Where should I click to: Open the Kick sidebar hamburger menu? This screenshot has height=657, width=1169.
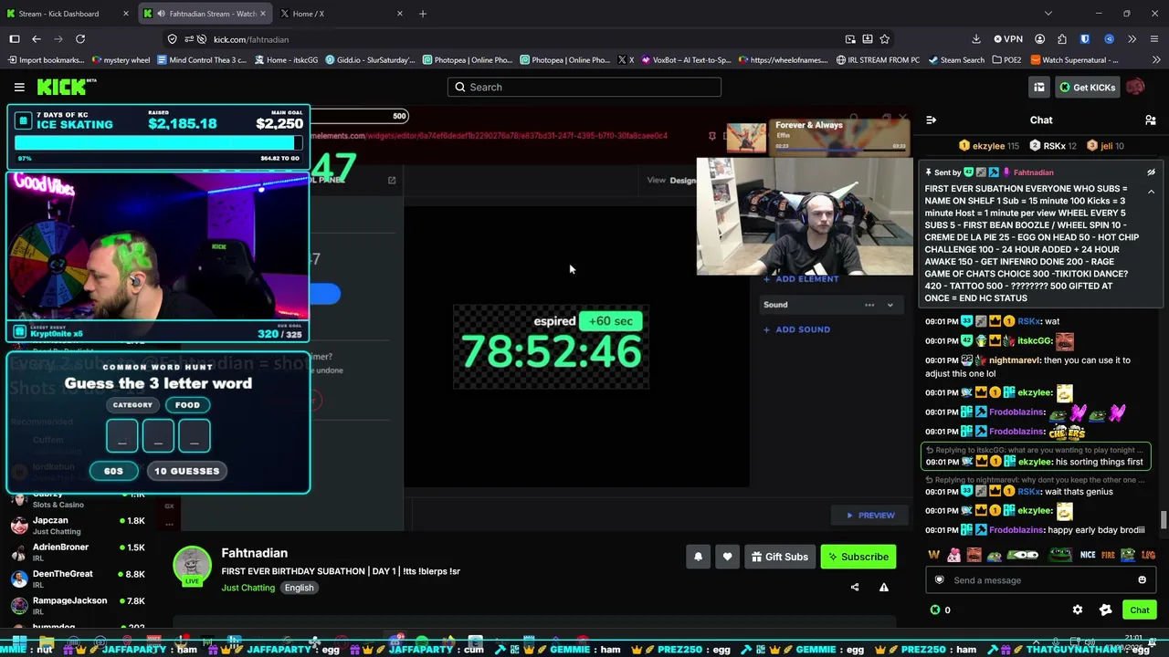[x=19, y=87]
